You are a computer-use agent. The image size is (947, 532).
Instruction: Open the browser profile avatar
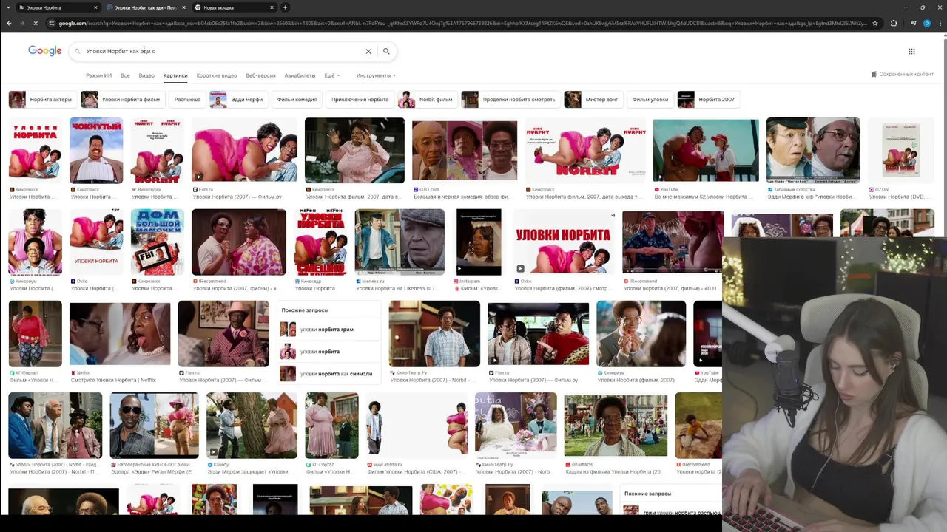pyautogui.click(x=926, y=23)
